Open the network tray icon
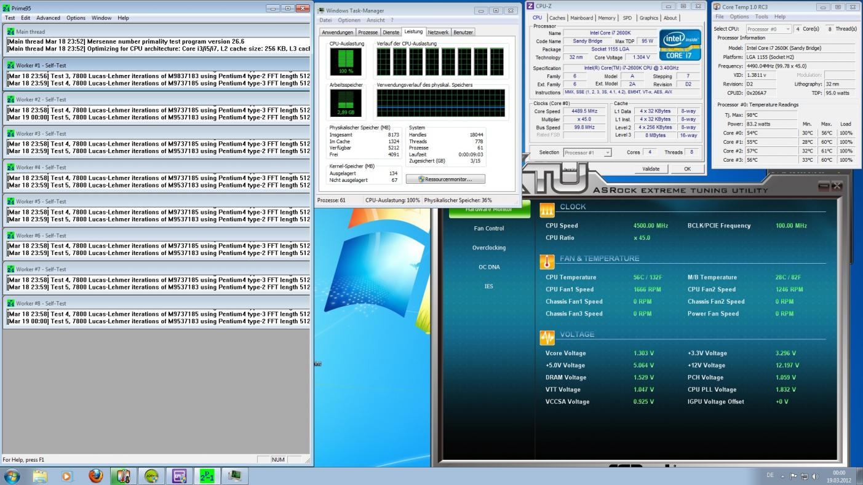The width and height of the screenshot is (863, 485). [805, 476]
